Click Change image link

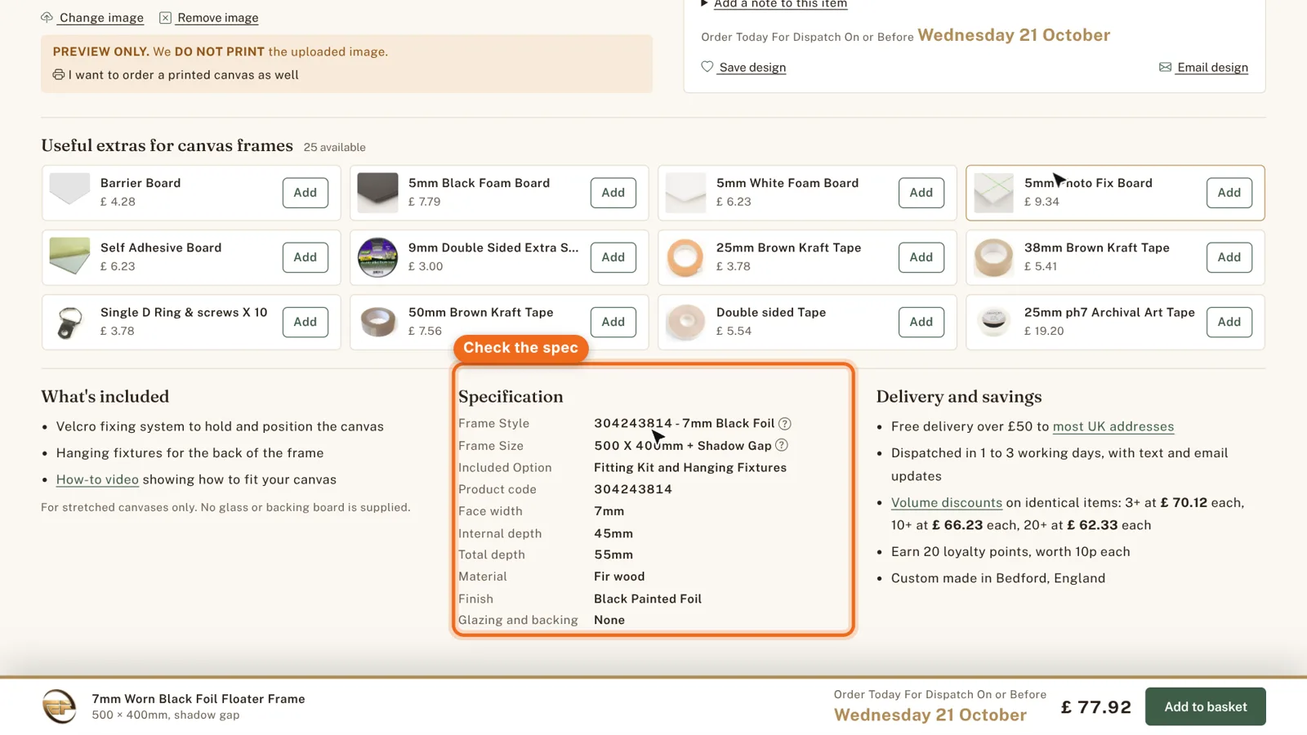101,17
